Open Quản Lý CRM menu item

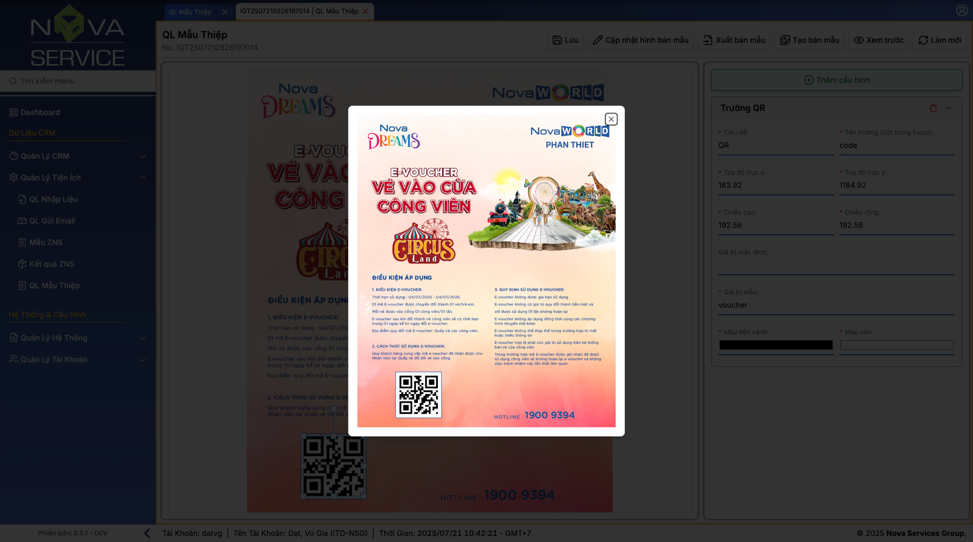pos(45,156)
